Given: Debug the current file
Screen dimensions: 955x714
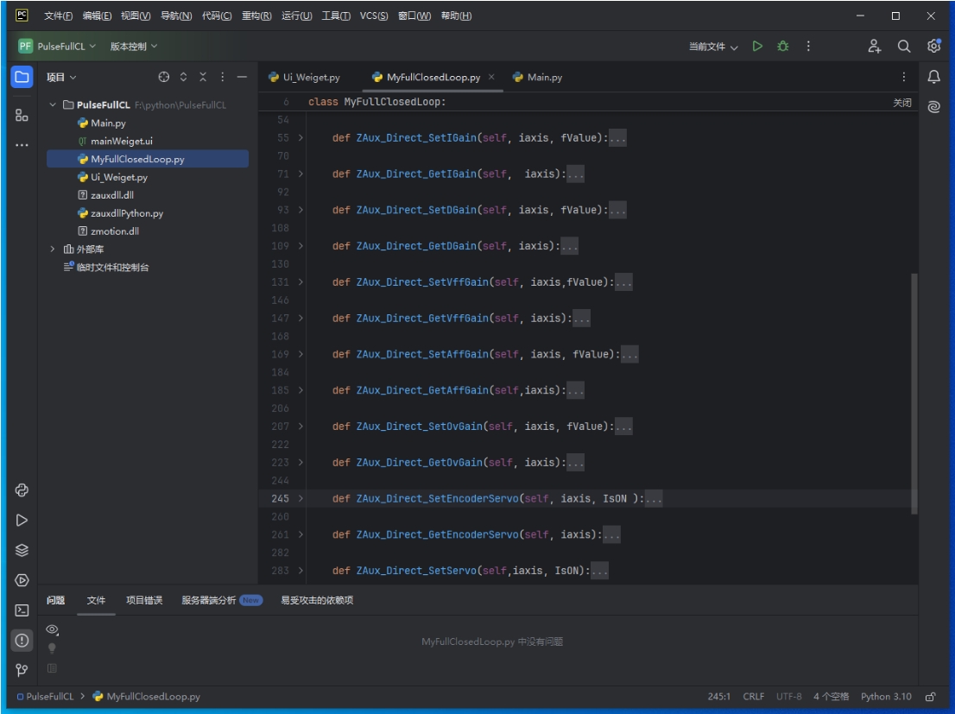Looking at the screenshot, I should pyautogui.click(x=782, y=47).
